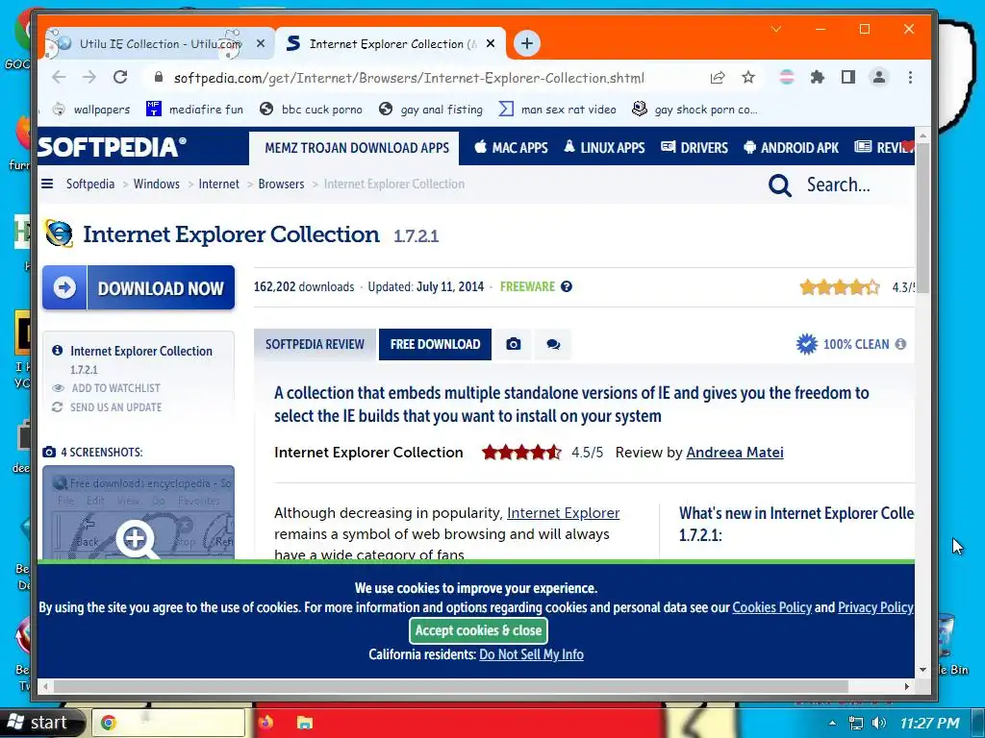Open the LINUX APPS section
Screen dimensions: 985x738
(604, 148)
